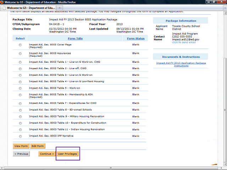The width and height of the screenshot is (227, 170).
Task: Click the impact.aid12@ed.gov email text
Action: (186, 39)
